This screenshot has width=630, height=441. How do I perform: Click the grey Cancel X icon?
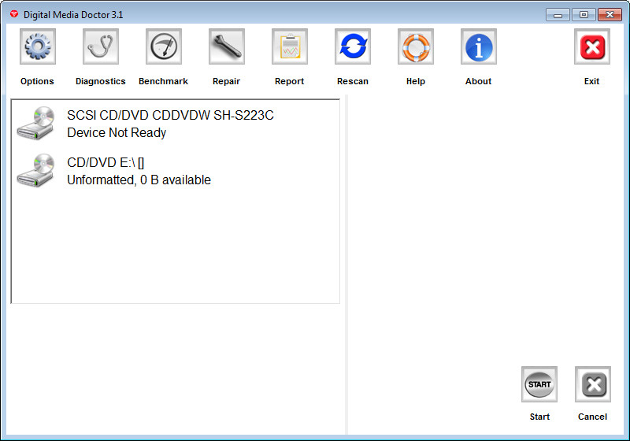[x=593, y=384]
